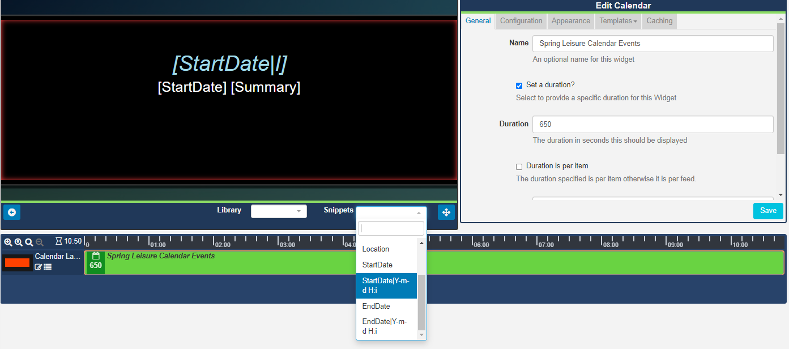789x349 pixels.
Task: Open the region list icon beside edit
Action: [x=48, y=267]
